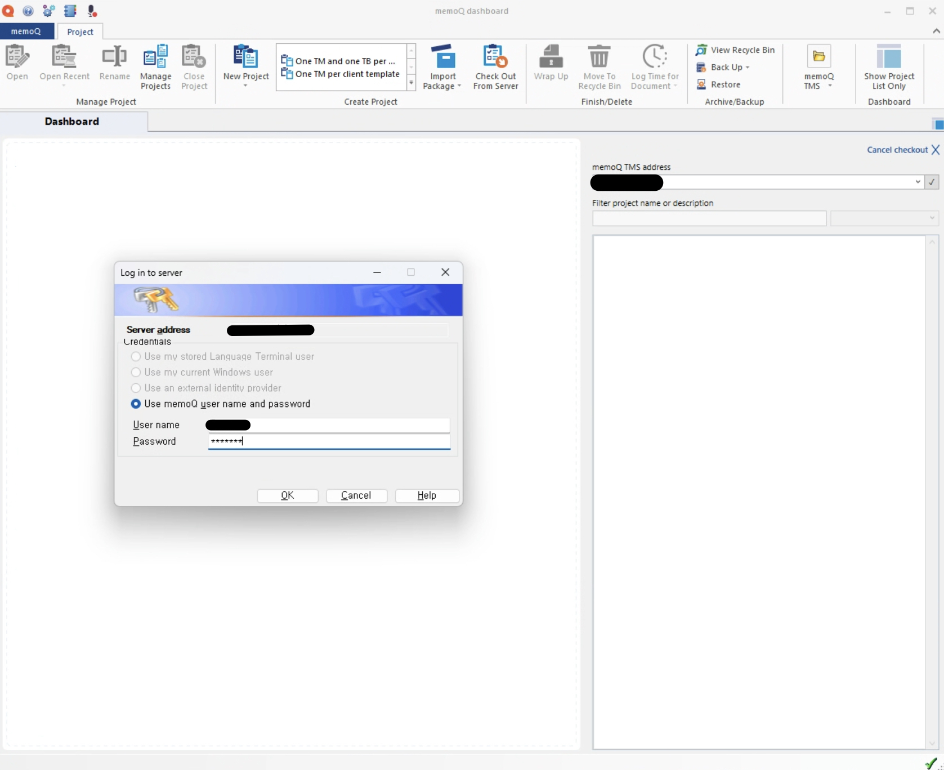
Task: Click the red record icon in title bar
Action: (8, 11)
